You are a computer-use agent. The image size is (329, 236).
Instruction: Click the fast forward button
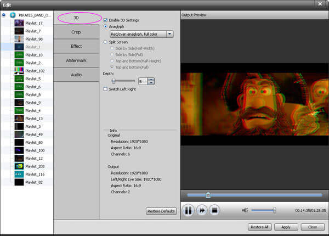coord(202,210)
